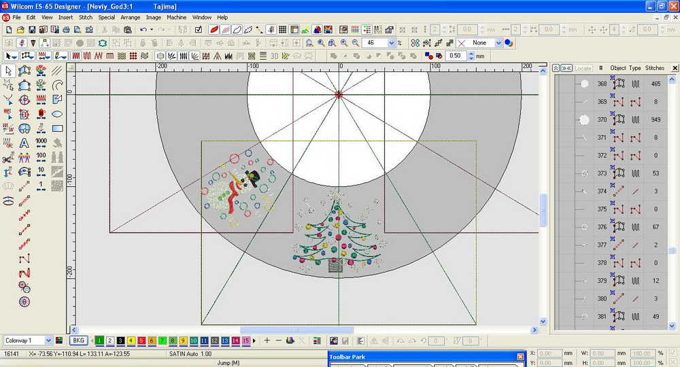Toggle show needle points dotted icon
The height and width of the screenshot is (367, 680).
pyautogui.click(x=248, y=30)
